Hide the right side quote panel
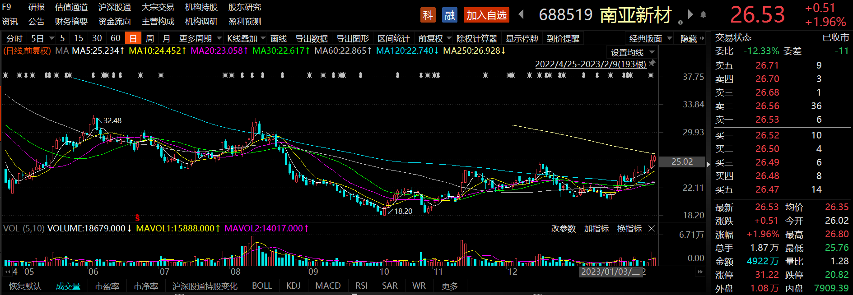 [691, 39]
